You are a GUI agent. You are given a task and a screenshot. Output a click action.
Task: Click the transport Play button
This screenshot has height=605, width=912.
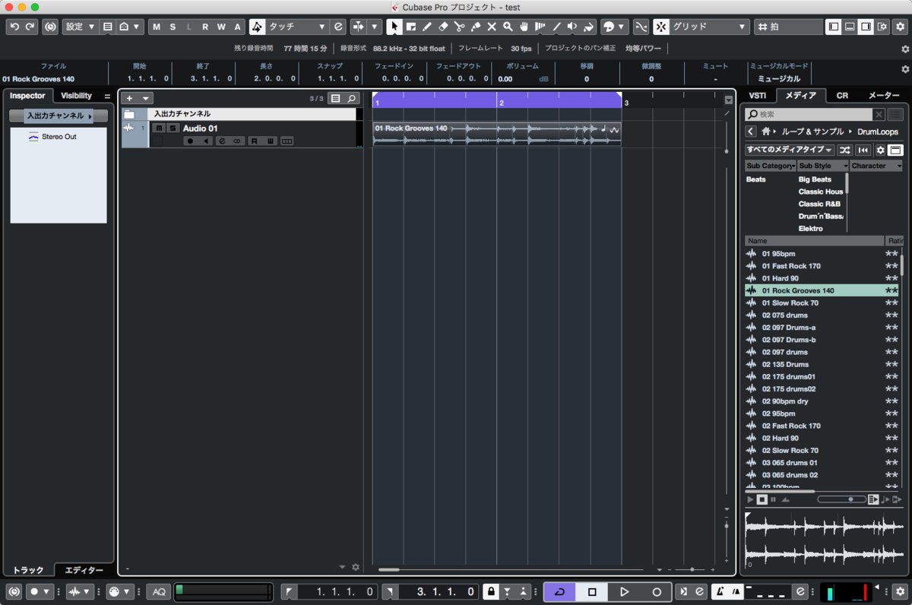point(624,591)
